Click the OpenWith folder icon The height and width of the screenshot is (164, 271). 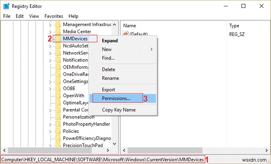[x=58, y=96]
